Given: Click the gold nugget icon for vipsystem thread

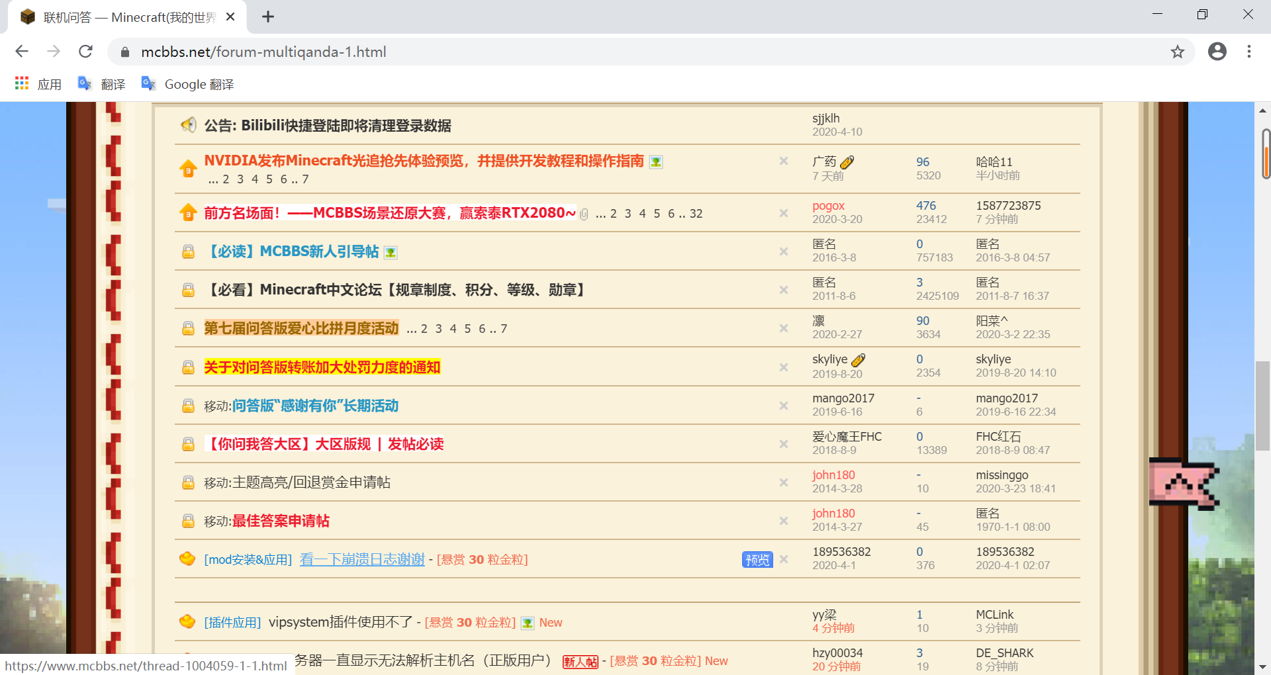Looking at the screenshot, I should pyautogui.click(x=187, y=622).
